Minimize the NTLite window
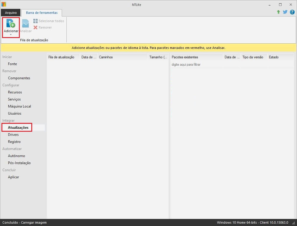This screenshot has width=297, height=226. coord(270,5)
